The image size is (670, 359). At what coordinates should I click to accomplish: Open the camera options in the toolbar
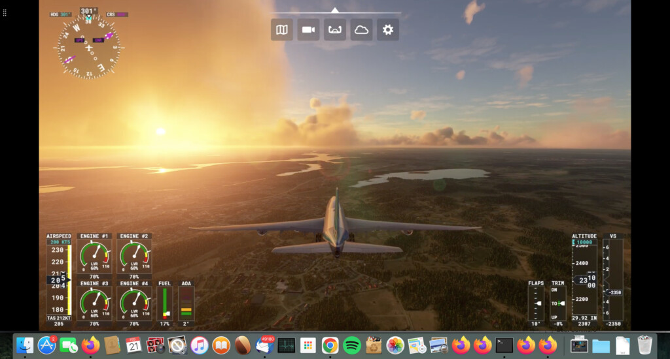click(x=308, y=30)
